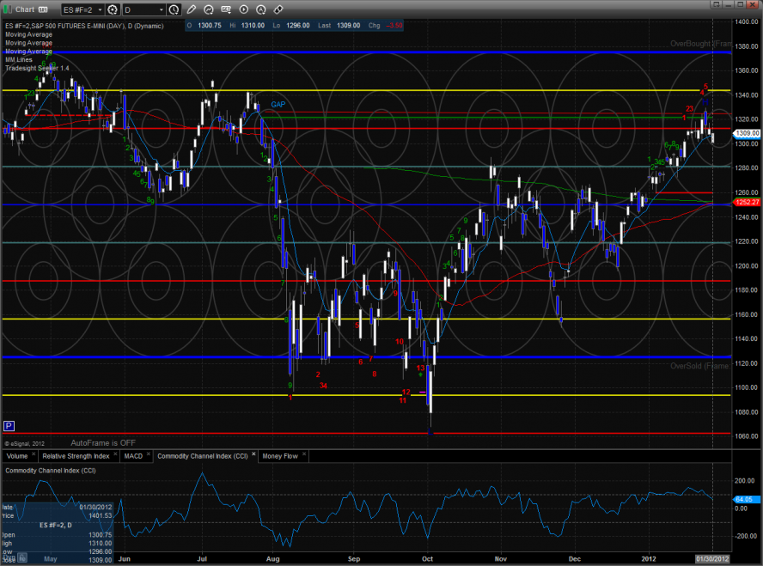Switch to the Money Flow tab

pyautogui.click(x=280, y=456)
